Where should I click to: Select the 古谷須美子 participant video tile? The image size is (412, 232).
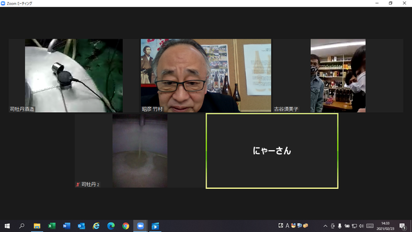click(338, 76)
